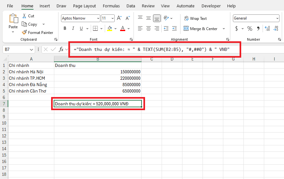Open the Font settings dialog launcher
This screenshot has width=284, height=179.
(x=131, y=39)
